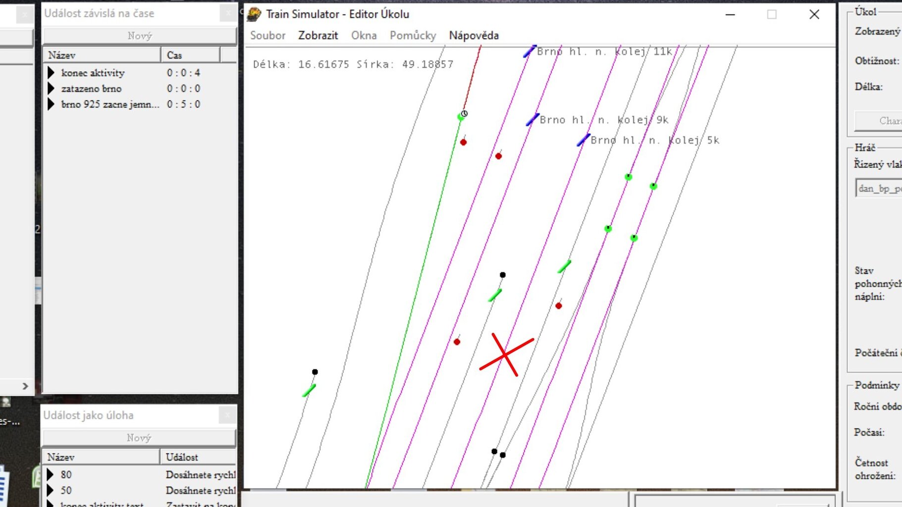
Task: Click the clock marker atop green track
Action: coord(464,114)
